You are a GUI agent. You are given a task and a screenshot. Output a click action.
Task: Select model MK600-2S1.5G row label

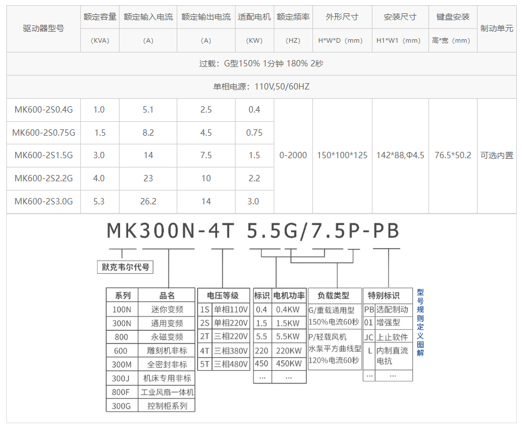point(43,155)
